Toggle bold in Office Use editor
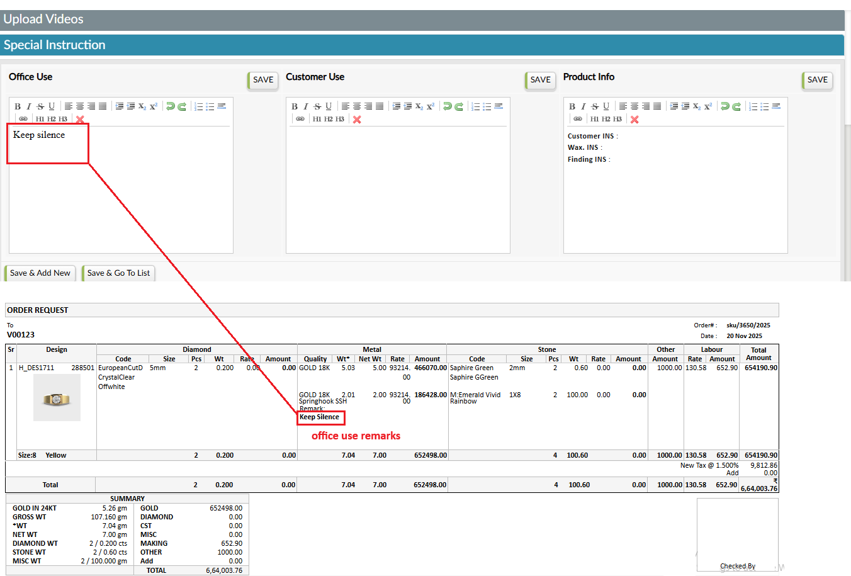This screenshot has width=851, height=576. (18, 106)
